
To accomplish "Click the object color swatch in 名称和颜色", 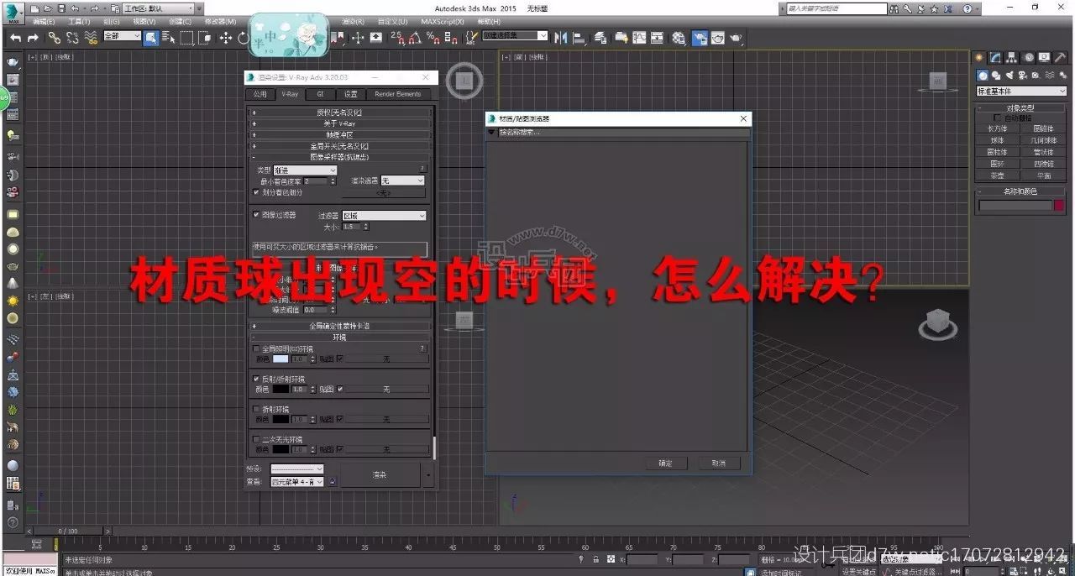I will [1059, 205].
